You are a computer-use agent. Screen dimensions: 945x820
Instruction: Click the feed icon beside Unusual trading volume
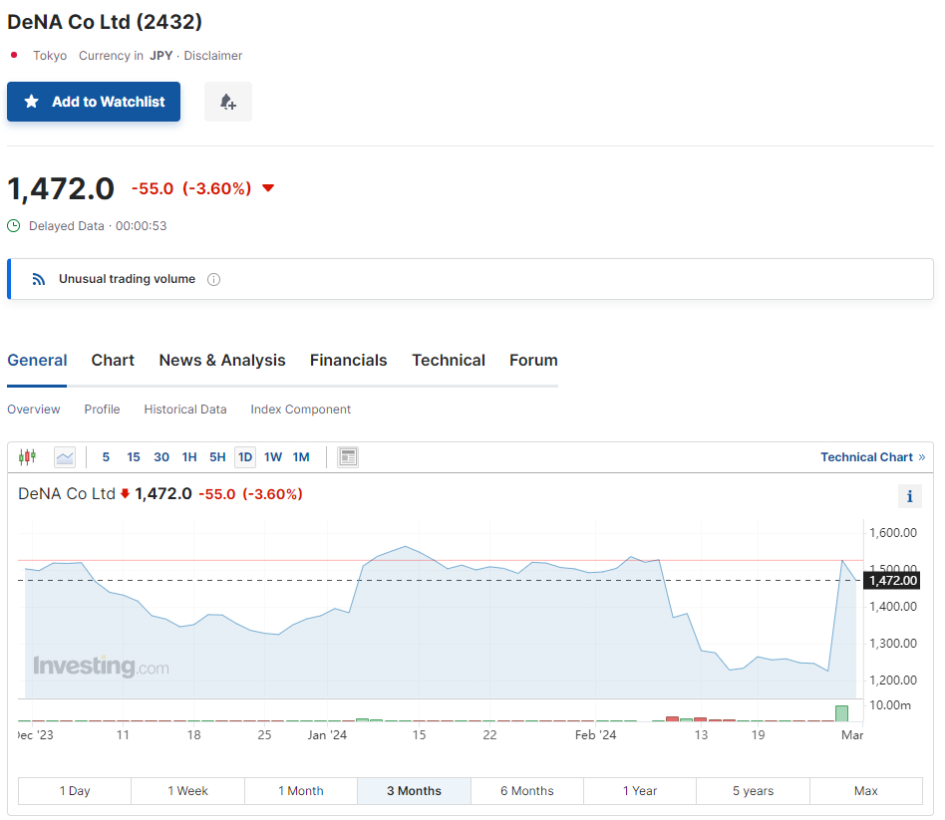click(x=39, y=279)
